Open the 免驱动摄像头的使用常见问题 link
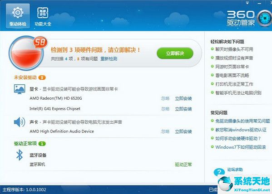This screenshot has height=194, width=272. [x=242, y=121]
